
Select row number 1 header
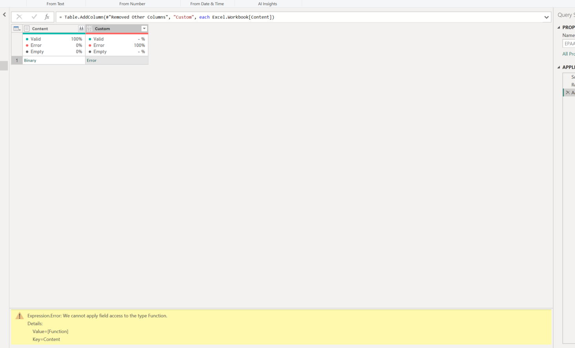[x=17, y=61]
